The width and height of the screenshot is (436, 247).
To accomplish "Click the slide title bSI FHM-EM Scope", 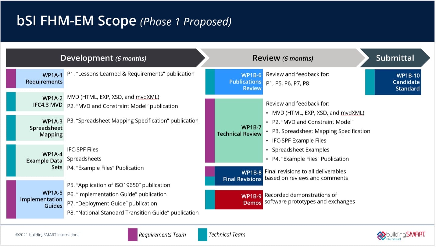I will tap(76, 21).
